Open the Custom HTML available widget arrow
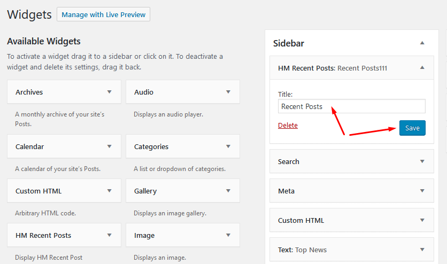The image size is (447, 264). (x=110, y=191)
